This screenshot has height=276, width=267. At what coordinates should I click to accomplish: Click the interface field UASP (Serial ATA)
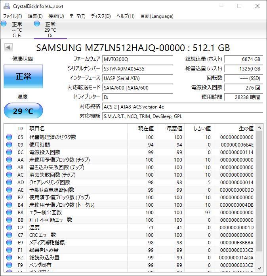137,78
